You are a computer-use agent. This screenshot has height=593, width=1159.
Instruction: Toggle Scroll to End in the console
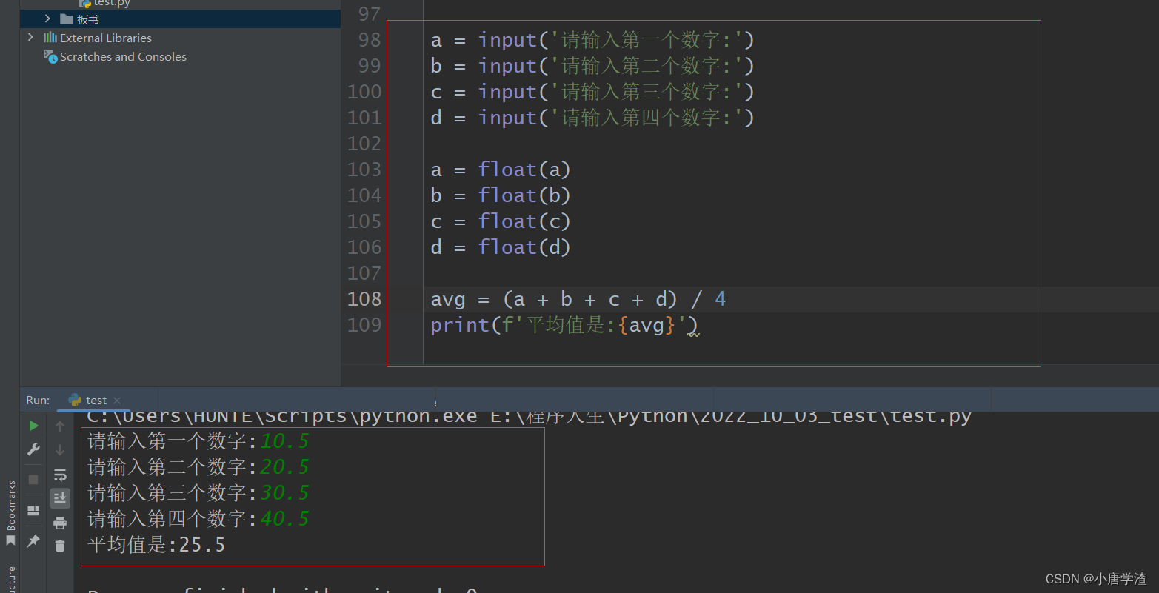[x=60, y=498]
